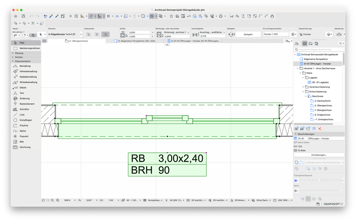Image resolution: width=356 pixels, height=221 pixels.
Task: Click the window width field showing 3,000
Action: point(140,32)
